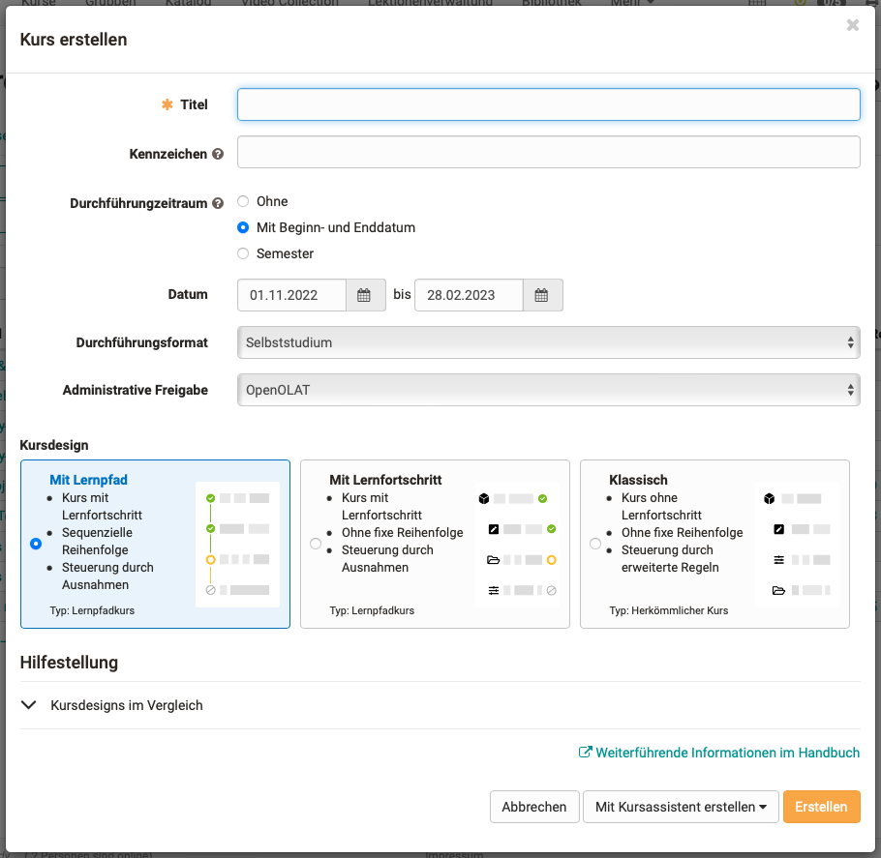The height and width of the screenshot is (858, 881).
Task: Open the Durchführungsformat dropdown
Action: point(548,341)
